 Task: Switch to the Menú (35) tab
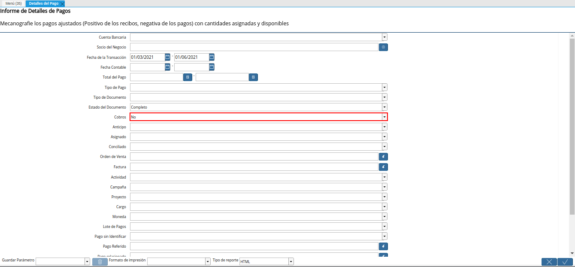(x=13, y=3)
